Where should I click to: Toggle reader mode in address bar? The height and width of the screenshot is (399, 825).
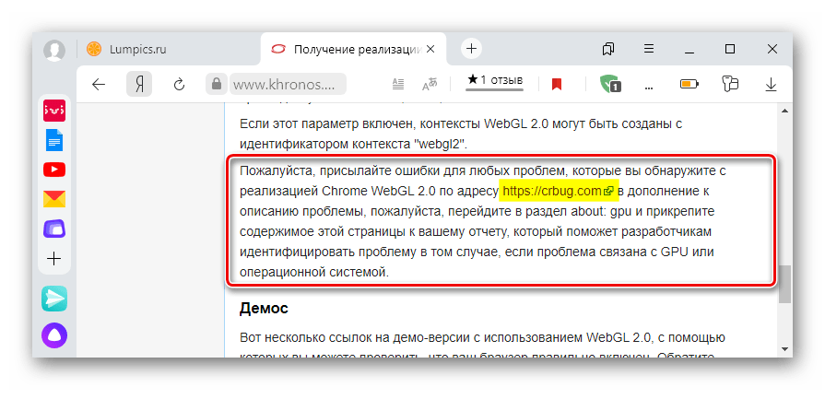(x=398, y=84)
